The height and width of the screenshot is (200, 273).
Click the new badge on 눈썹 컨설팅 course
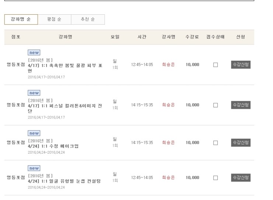[x=34, y=168]
